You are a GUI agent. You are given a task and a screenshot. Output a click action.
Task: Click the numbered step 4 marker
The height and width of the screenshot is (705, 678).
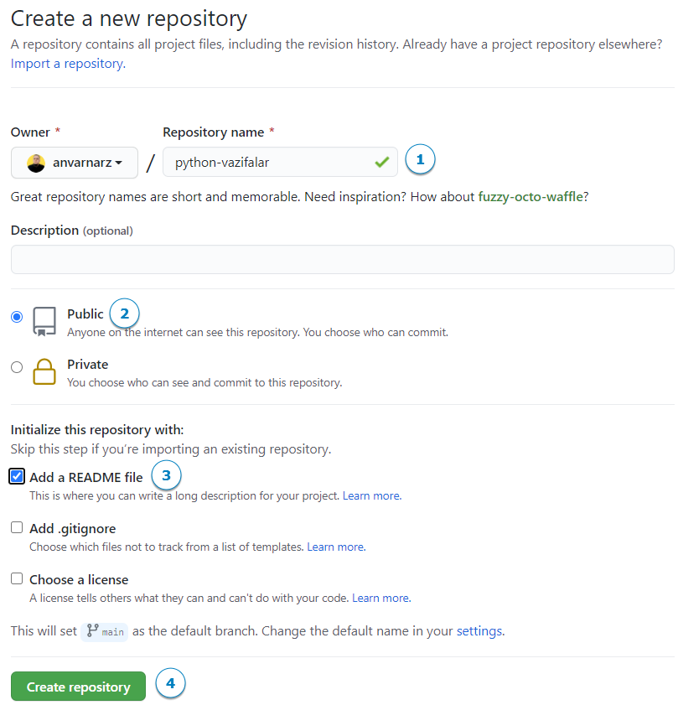[170, 683]
